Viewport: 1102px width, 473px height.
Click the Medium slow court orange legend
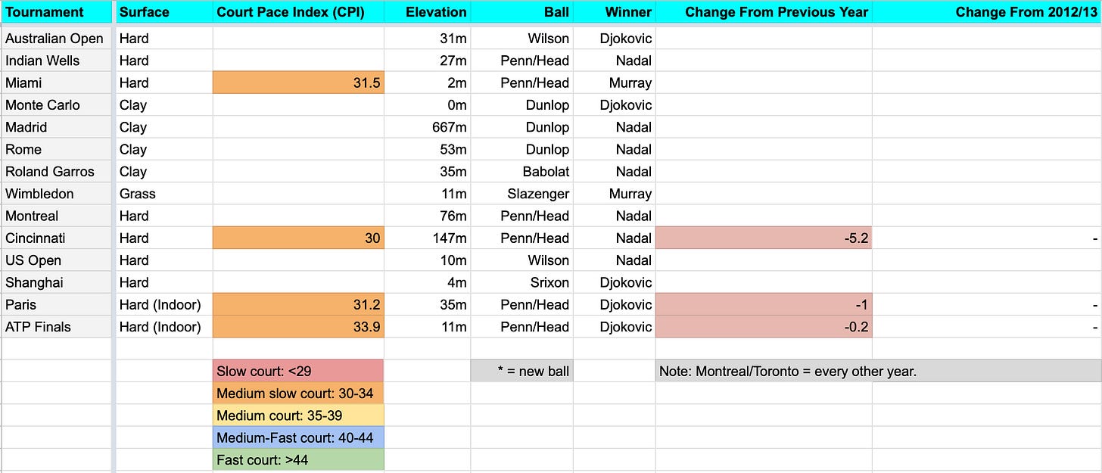click(298, 394)
